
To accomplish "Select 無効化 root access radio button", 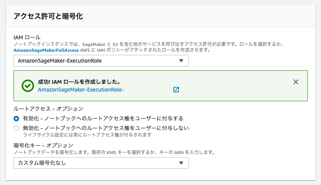I will coord(16,128).
